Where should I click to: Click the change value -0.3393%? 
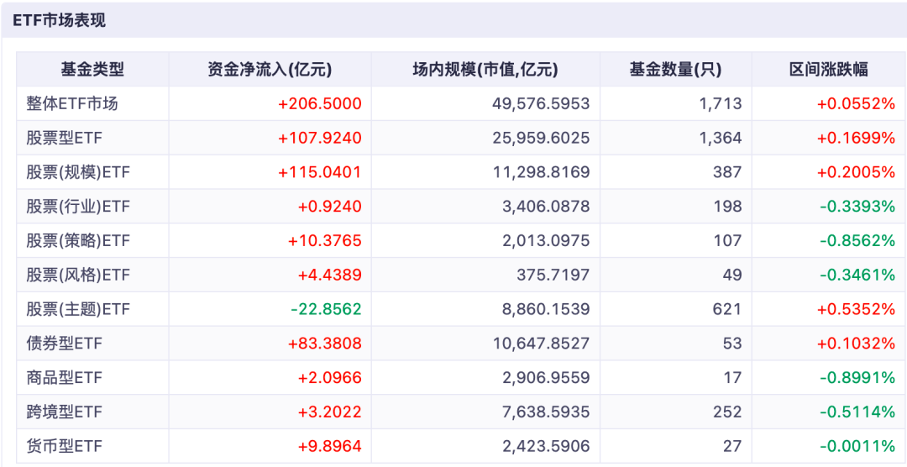857,207
